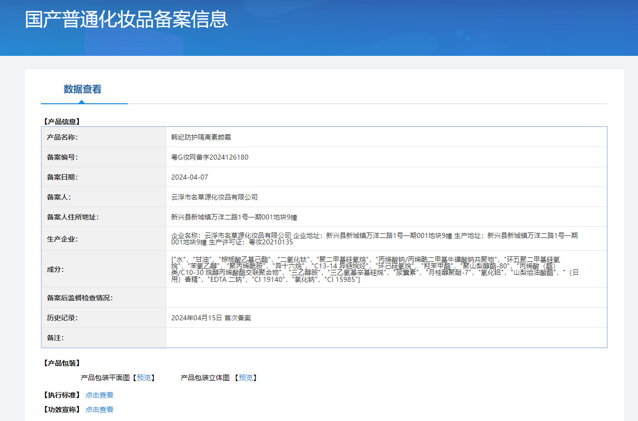Viewport: 638px width, 421px height.
Task: Select product name value 韩纪防护隔离素颜霜
Action: pos(201,137)
